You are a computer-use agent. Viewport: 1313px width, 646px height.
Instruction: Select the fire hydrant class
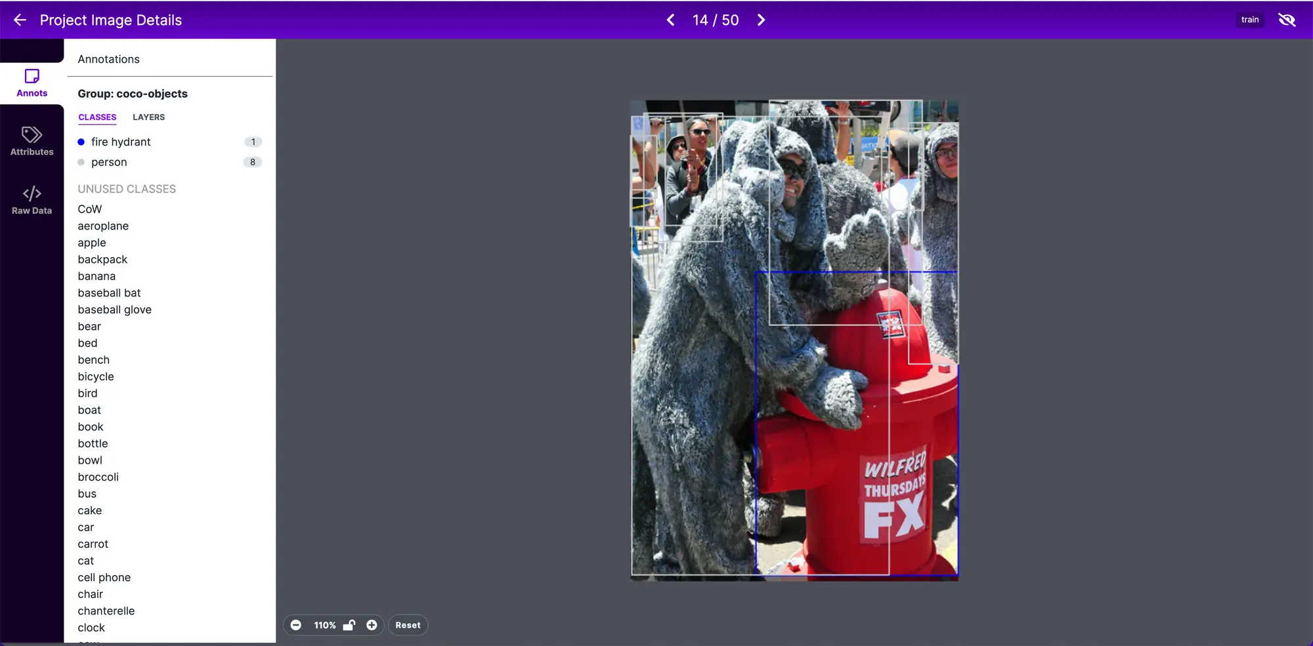coord(121,142)
